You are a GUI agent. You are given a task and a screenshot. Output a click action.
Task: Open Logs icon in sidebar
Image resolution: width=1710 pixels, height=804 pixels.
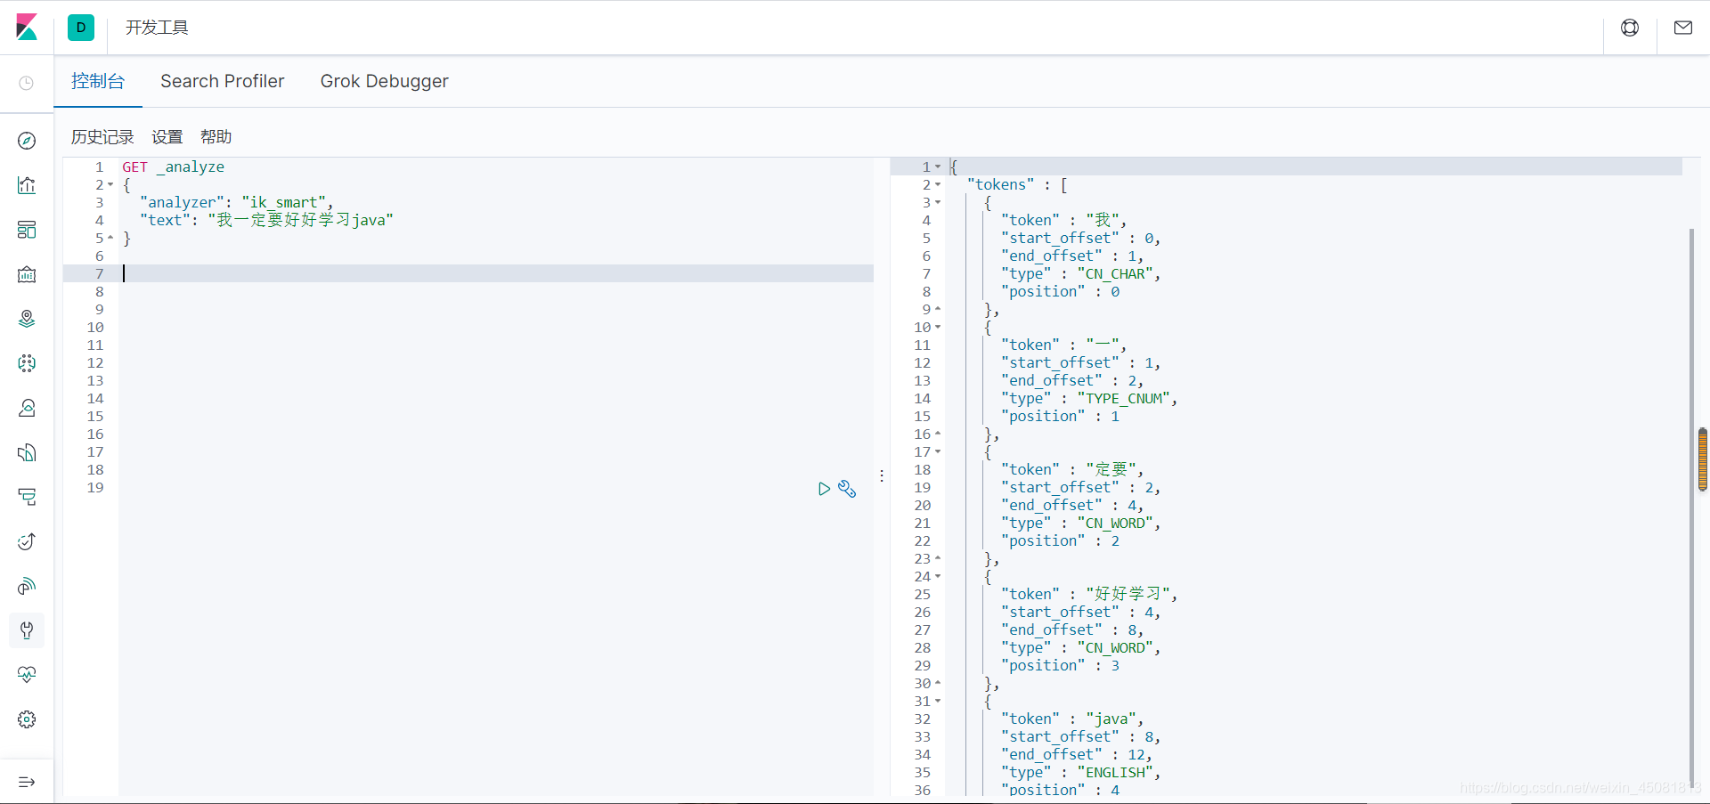coord(27,452)
